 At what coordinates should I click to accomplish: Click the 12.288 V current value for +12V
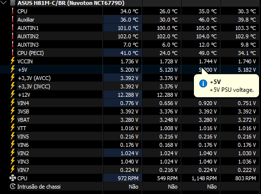pyautogui.click(x=128, y=95)
